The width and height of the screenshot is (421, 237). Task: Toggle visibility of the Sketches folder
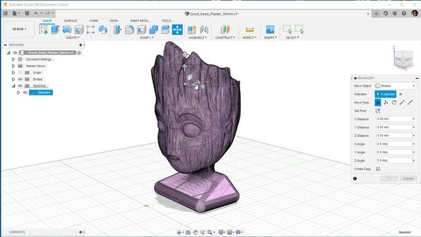[20, 86]
